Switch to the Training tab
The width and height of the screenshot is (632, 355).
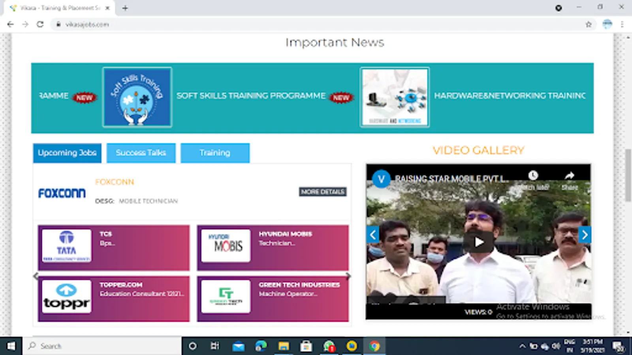215,153
